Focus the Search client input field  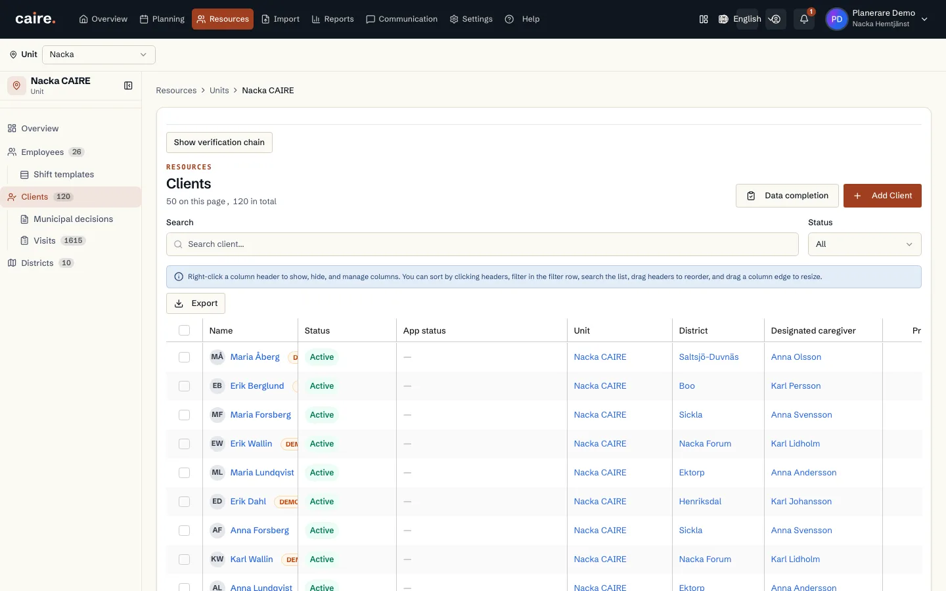(x=482, y=244)
